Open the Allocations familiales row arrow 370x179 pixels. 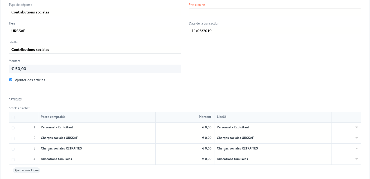(x=357, y=159)
